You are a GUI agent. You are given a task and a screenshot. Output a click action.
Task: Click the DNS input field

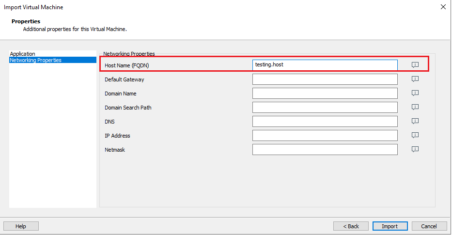325,122
